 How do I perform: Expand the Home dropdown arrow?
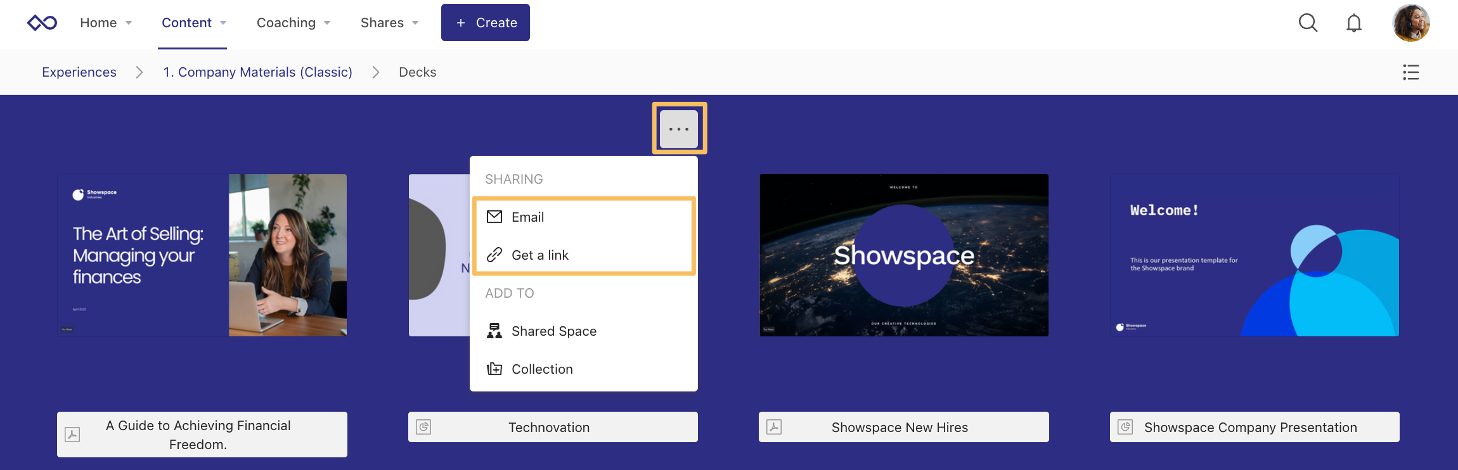pyautogui.click(x=129, y=23)
